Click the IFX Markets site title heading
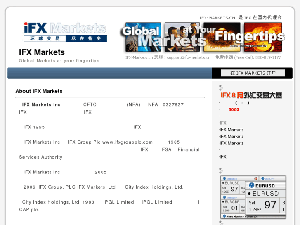 pyautogui.click(x=42, y=52)
